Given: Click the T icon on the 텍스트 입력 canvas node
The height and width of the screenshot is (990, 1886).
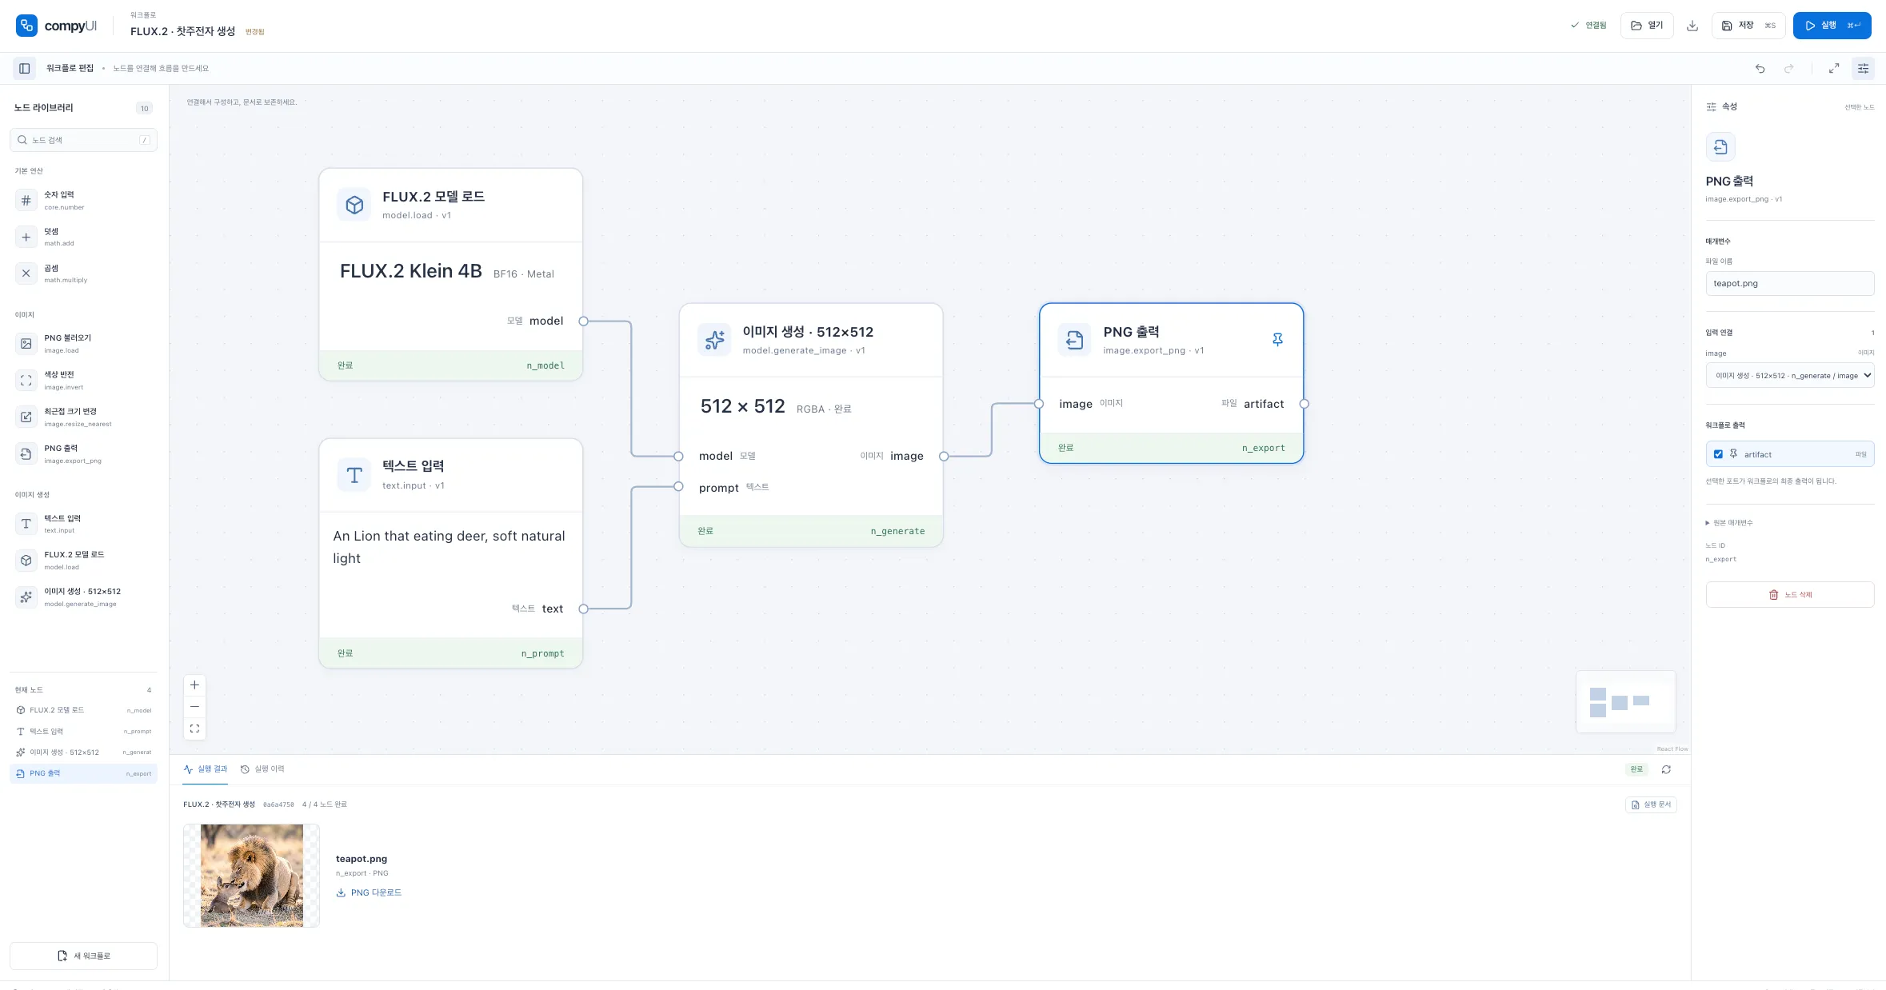Looking at the screenshot, I should tap(354, 475).
